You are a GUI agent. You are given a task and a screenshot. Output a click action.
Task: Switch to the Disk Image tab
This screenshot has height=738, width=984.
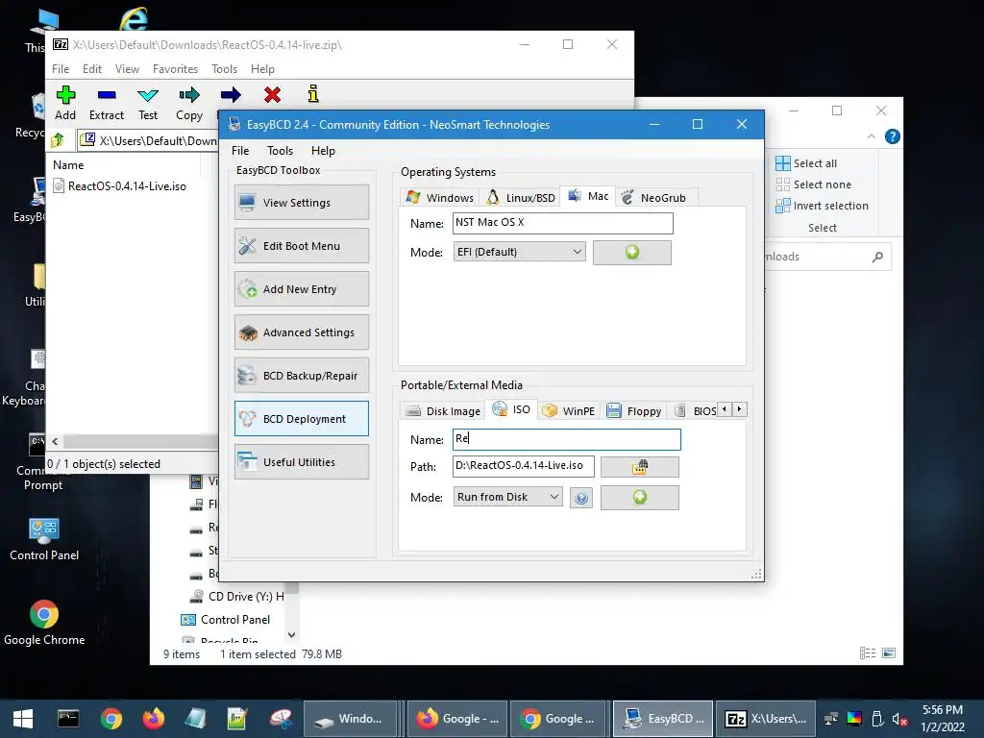444,411
